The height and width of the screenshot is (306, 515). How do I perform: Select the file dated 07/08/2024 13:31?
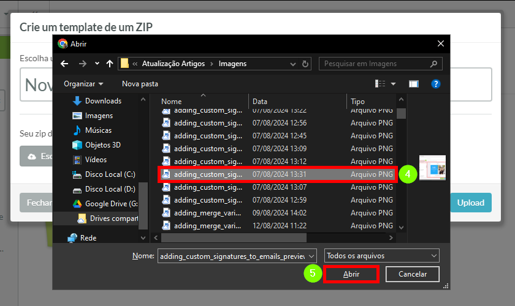pos(277,174)
